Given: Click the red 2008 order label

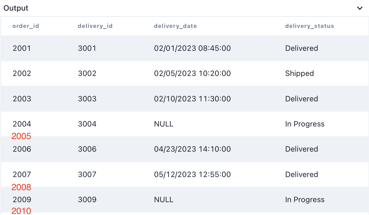Looking at the screenshot, I should click(x=21, y=187).
